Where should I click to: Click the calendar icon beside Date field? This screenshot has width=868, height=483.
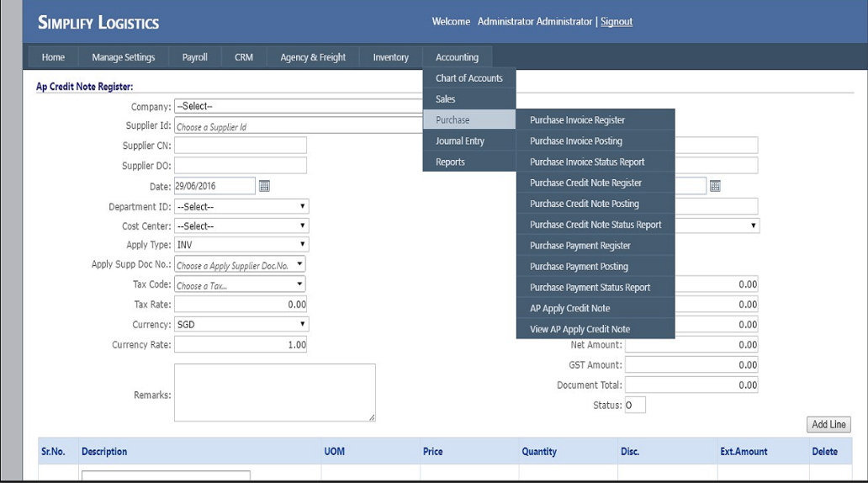click(x=264, y=186)
